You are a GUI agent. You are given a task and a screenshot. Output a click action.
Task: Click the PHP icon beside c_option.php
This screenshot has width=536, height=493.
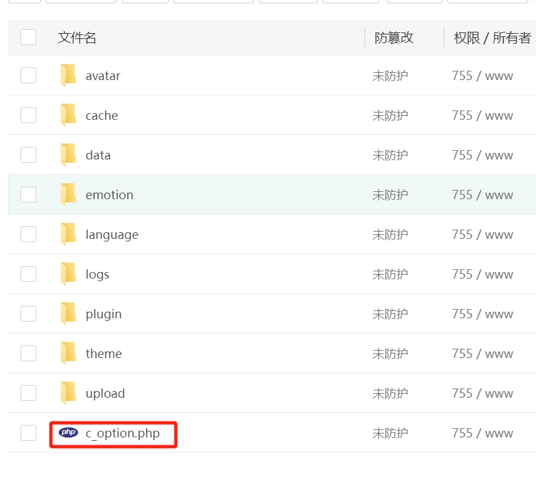click(x=68, y=433)
